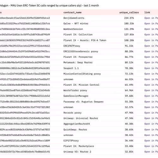Viewport: 158px width, 158px height.
Task: Select the Planet IX: Mission Control cell
Action: [x=81, y=85]
